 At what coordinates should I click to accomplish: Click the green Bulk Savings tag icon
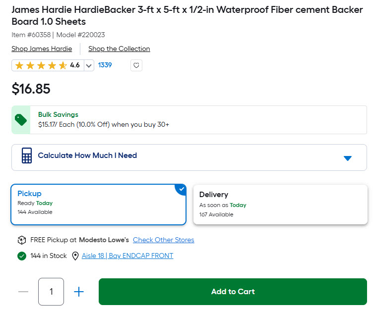[21, 120]
